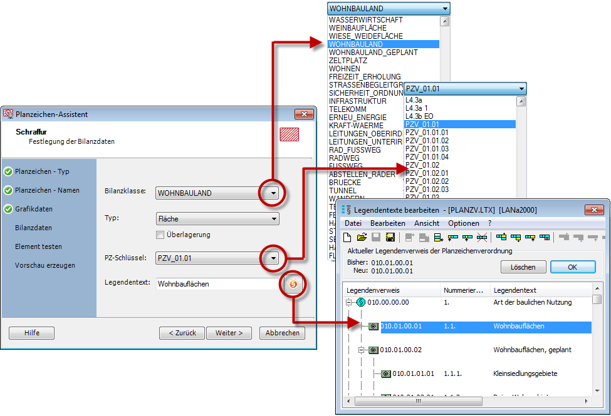611x416 pixels.
Task: Open the Bilanzklasse dropdown
Action: (273, 193)
